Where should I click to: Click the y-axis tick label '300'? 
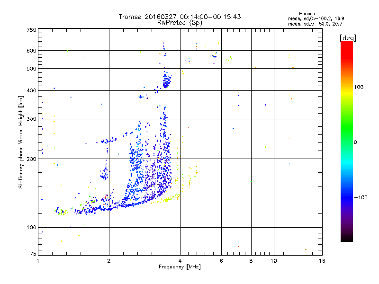32,119
